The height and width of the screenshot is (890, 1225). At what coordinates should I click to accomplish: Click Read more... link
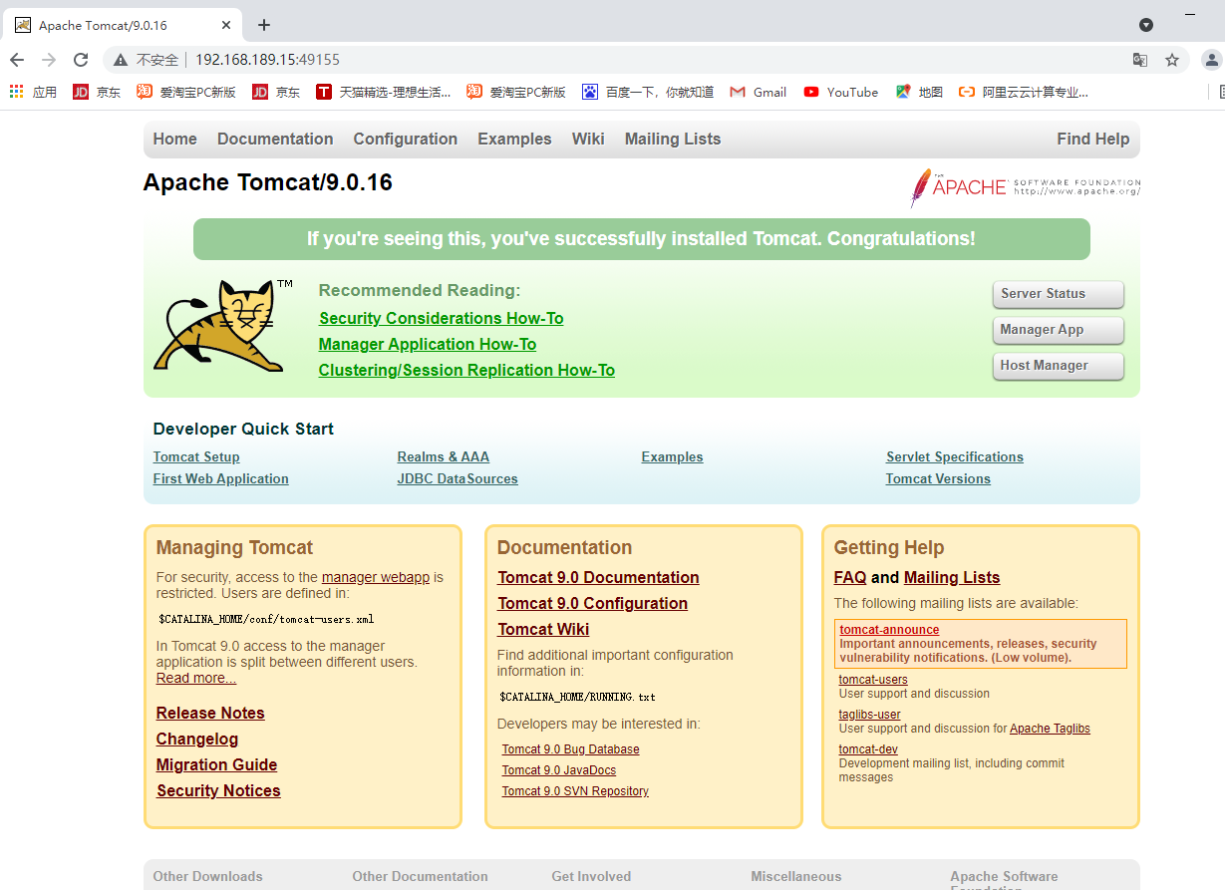coord(196,679)
